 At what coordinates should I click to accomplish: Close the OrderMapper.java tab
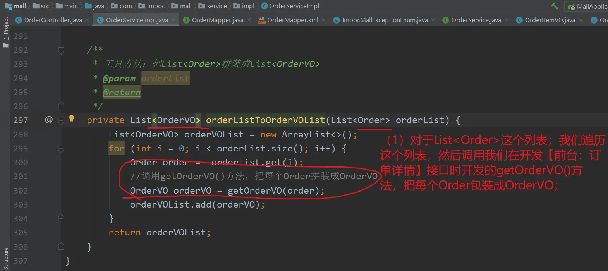point(249,20)
